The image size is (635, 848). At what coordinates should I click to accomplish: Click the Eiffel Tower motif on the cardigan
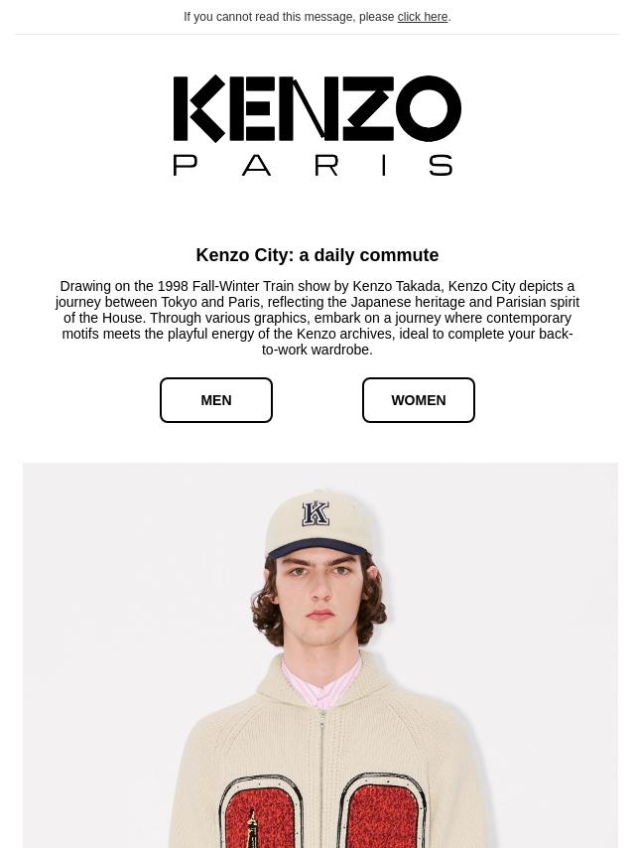point(252,829)
